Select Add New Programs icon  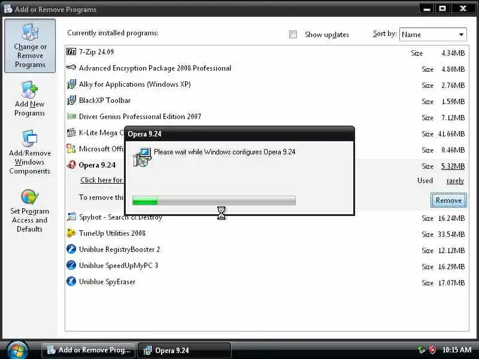[x=29, y=89]
